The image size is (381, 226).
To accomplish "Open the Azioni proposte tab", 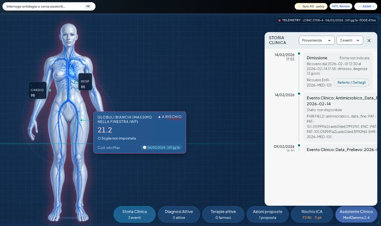I will click(268, 214).
